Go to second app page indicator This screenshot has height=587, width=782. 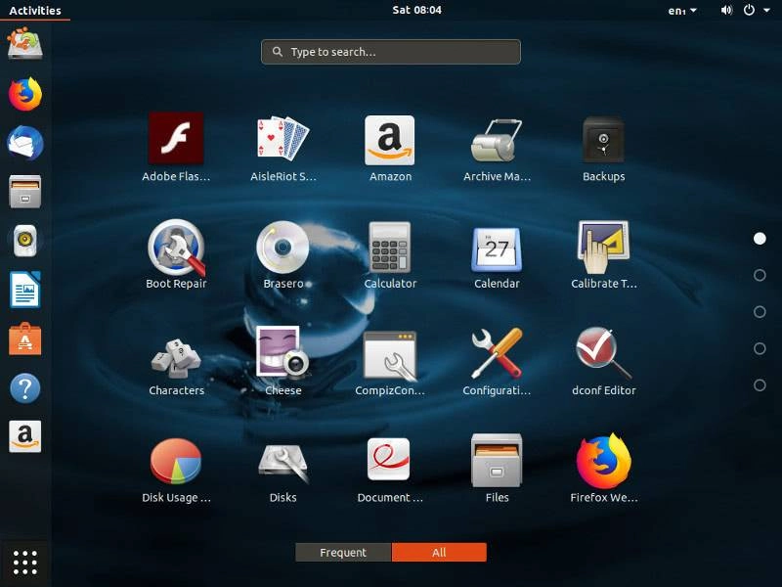pyautogui.click(x=760, y=275)
